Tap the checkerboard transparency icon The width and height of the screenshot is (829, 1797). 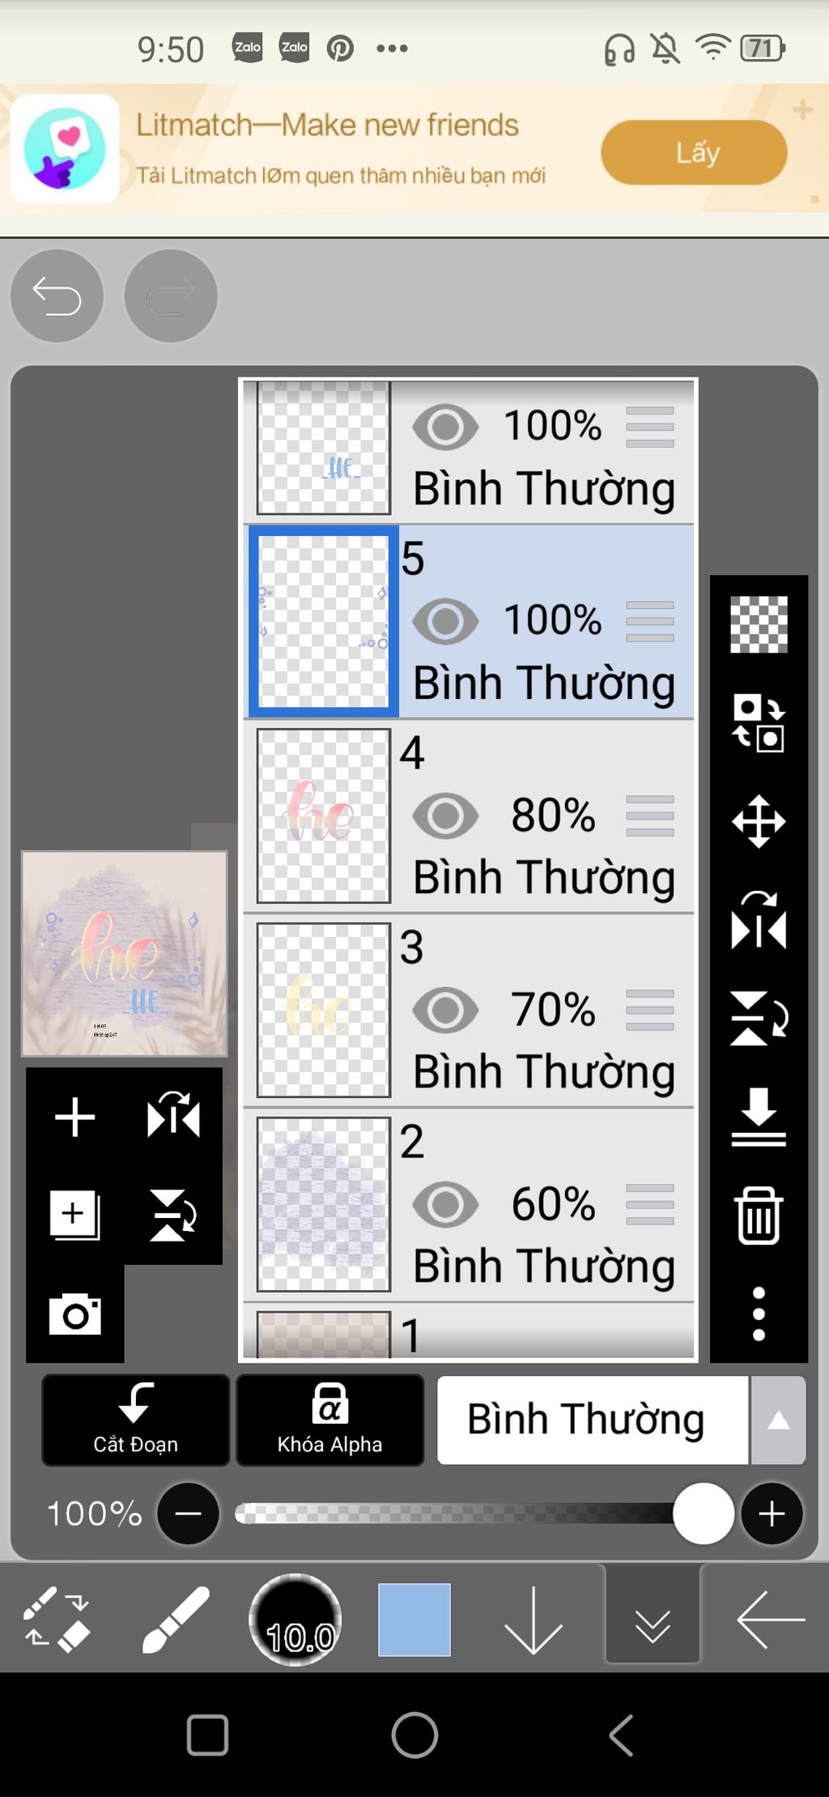tap(759, 624)
